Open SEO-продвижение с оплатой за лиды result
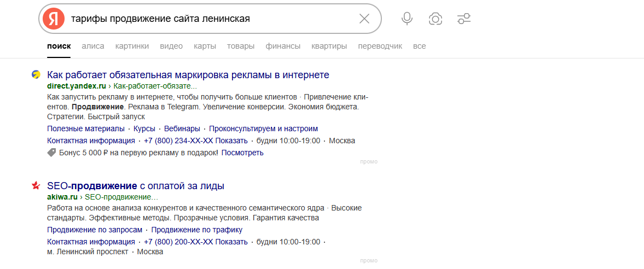The image size is (644, 269). point(136,186)
